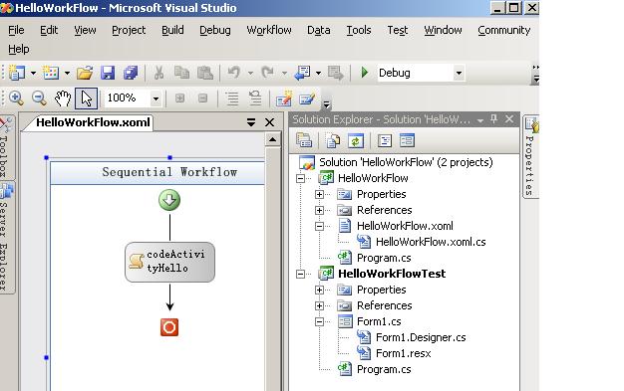Screen dimensions: 624x391
Task: Click the Navigate Forward icon
Action: (336, 73)
